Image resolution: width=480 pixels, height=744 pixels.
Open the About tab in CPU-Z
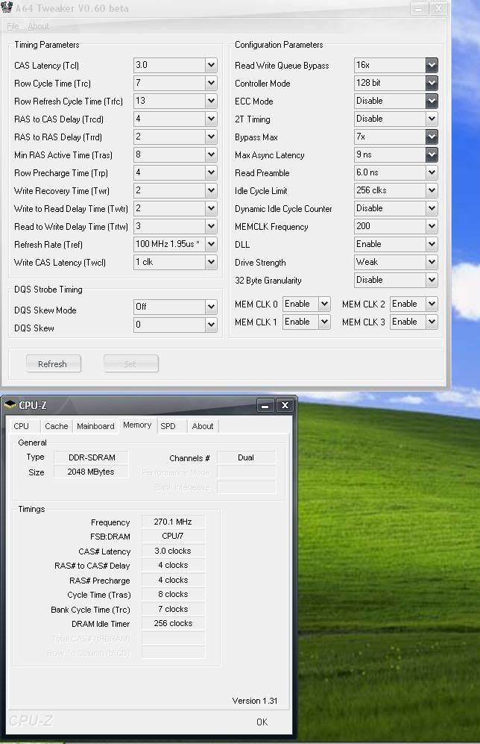pyautogui.click(x=202, y=426)
